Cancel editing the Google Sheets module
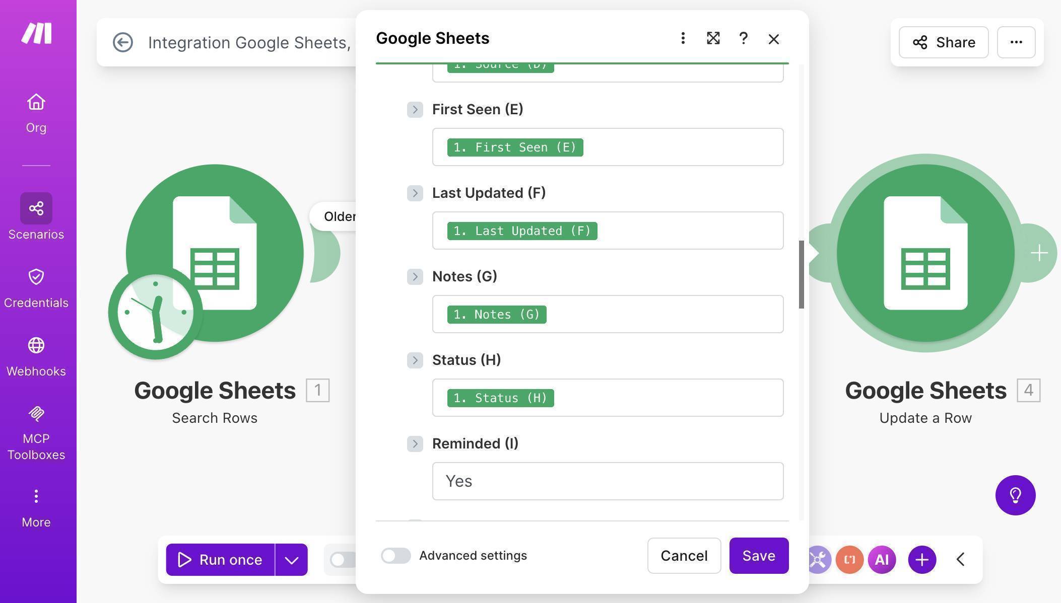Image resolution: width=1061 pixels, height=603 pixels. pyautogui.click(x=684, y=556)
